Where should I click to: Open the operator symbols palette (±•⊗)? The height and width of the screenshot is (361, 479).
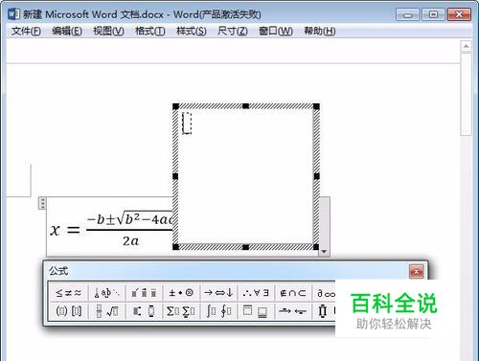click(x=181, y=293)
